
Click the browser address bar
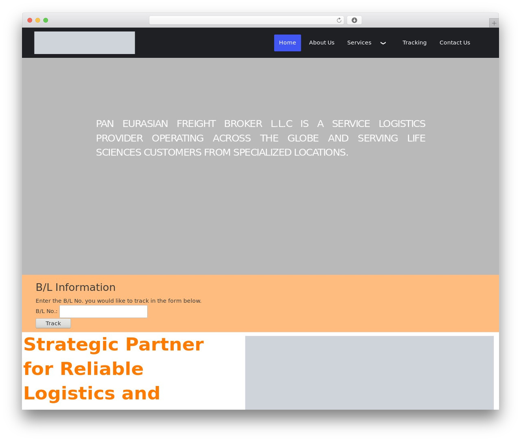pyautogui.click(x=246, y=20)
